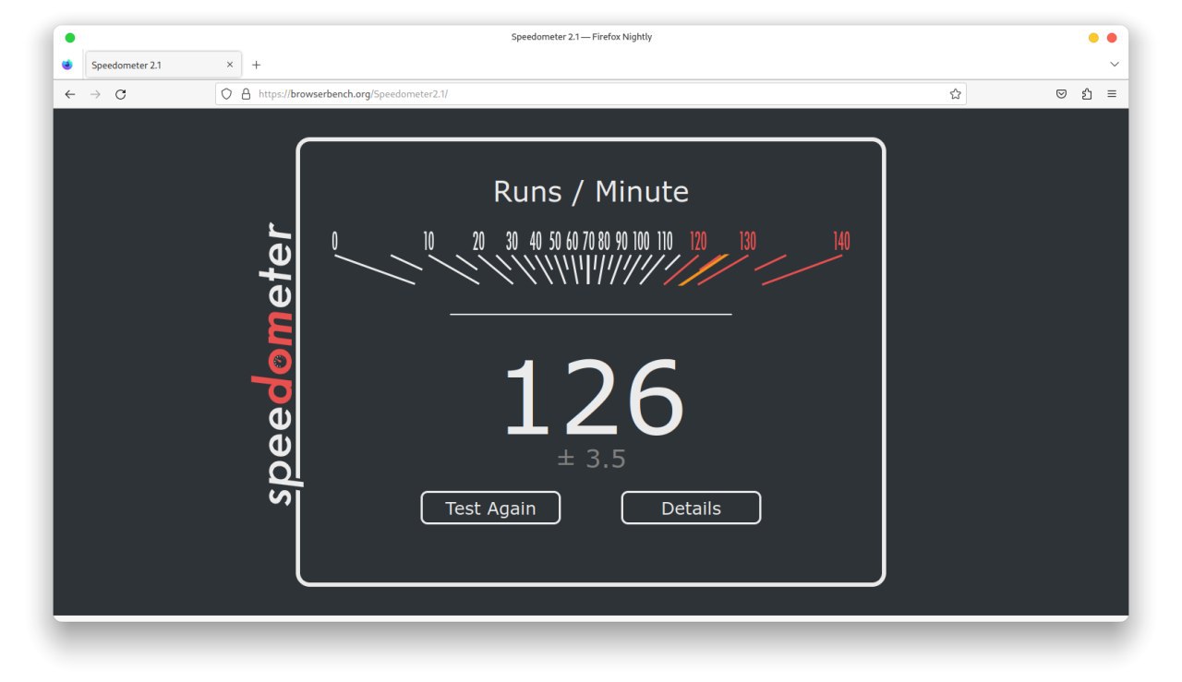Bookmark this page with the star icon

point(955,94)
